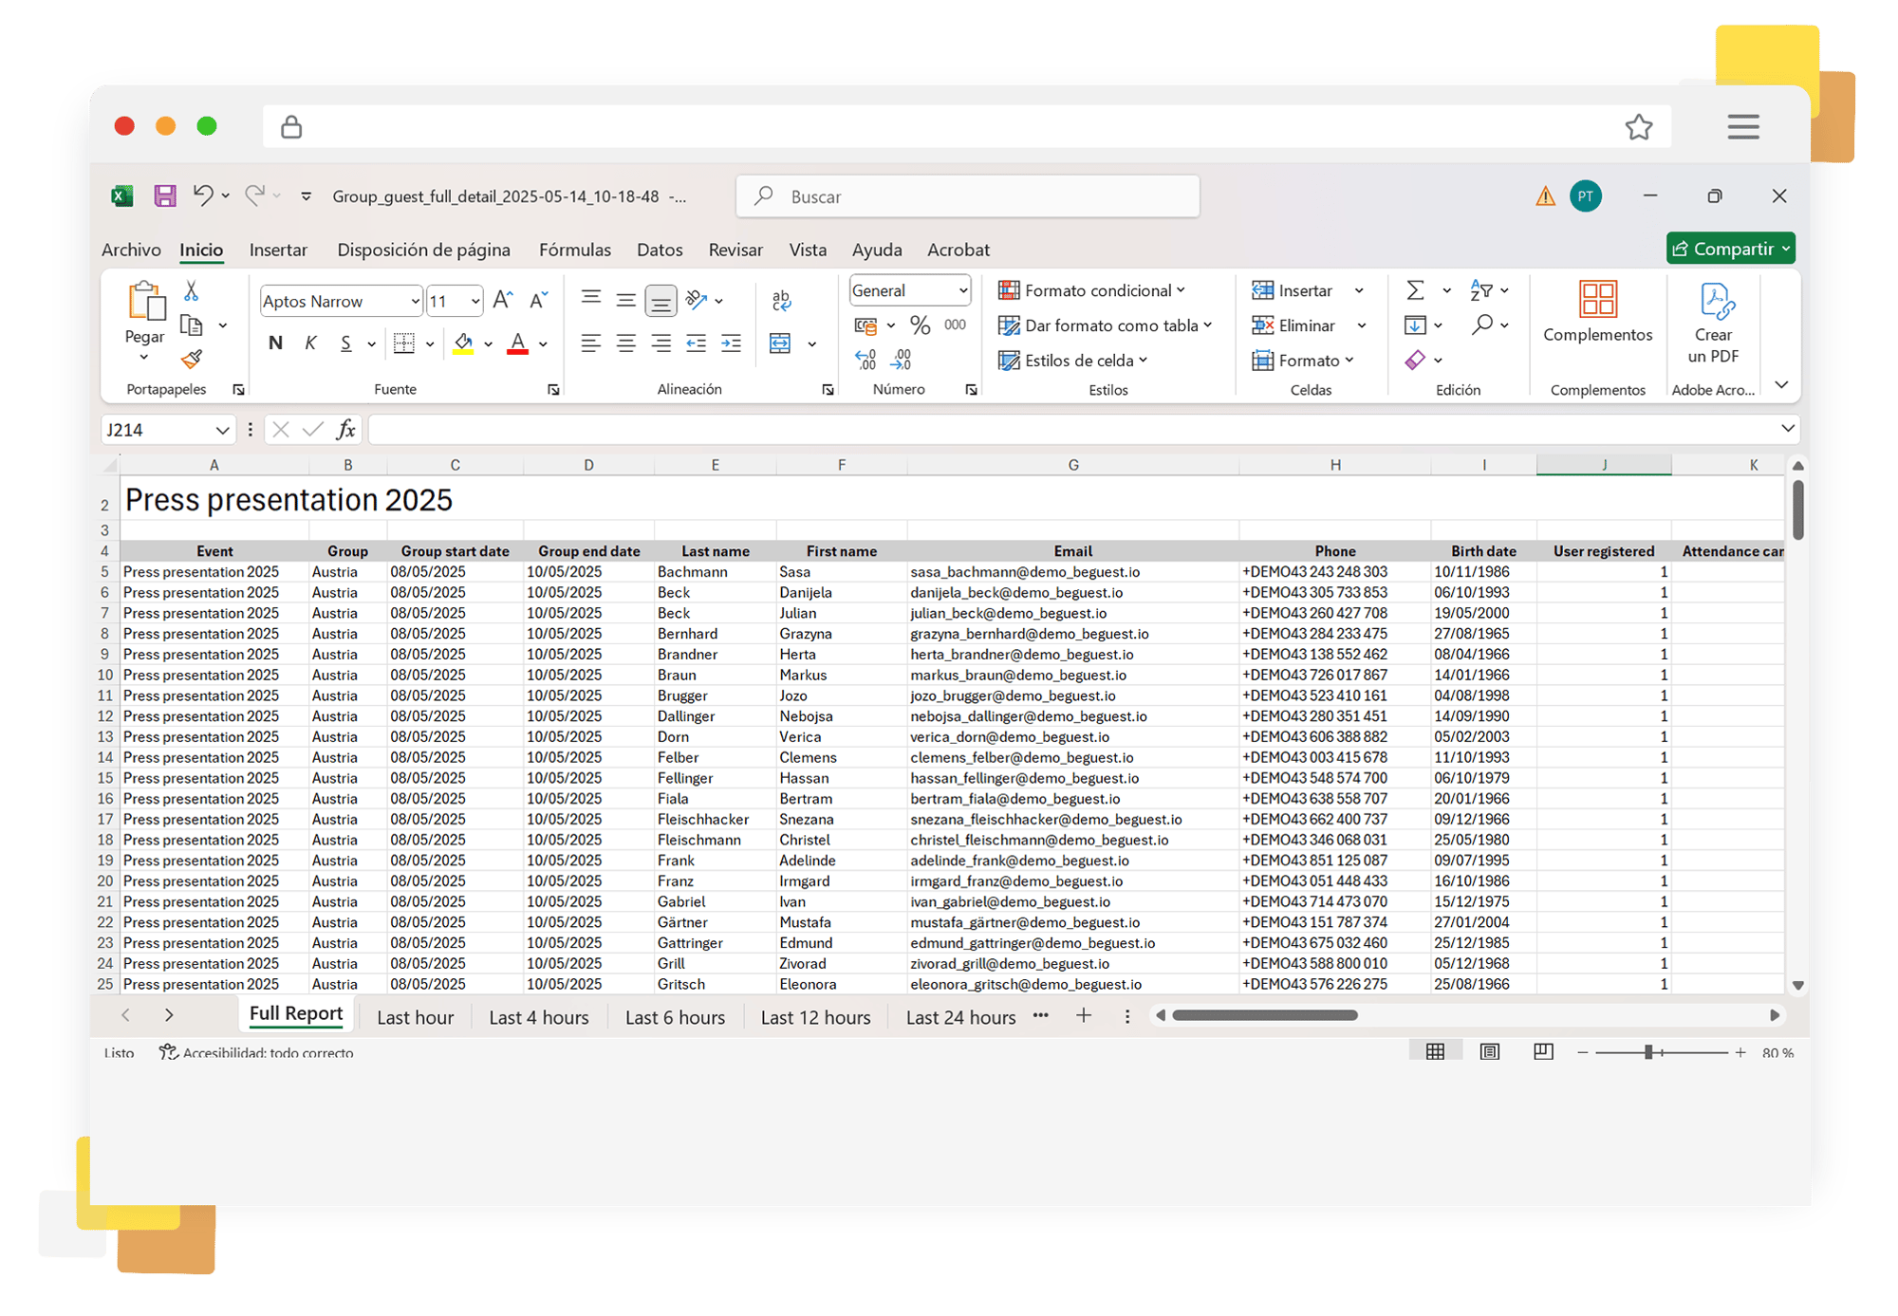Switch to page layout view

click(x=1490, y=1051)
